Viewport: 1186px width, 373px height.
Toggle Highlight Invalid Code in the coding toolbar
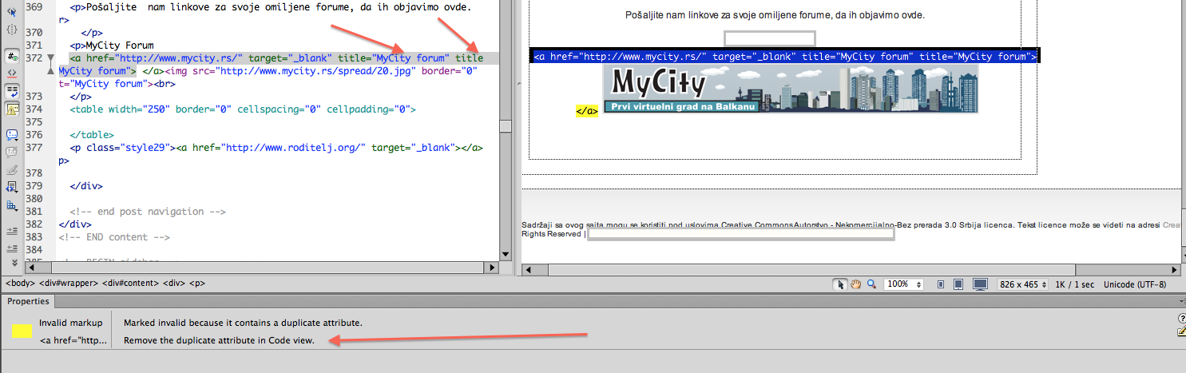(12, 73)
